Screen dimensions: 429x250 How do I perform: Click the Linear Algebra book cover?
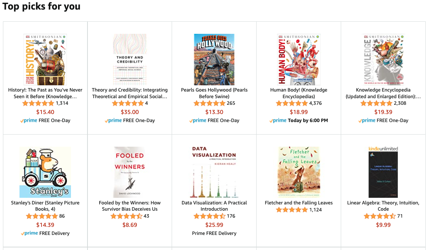pyautogui.click(x=383, y=172)
